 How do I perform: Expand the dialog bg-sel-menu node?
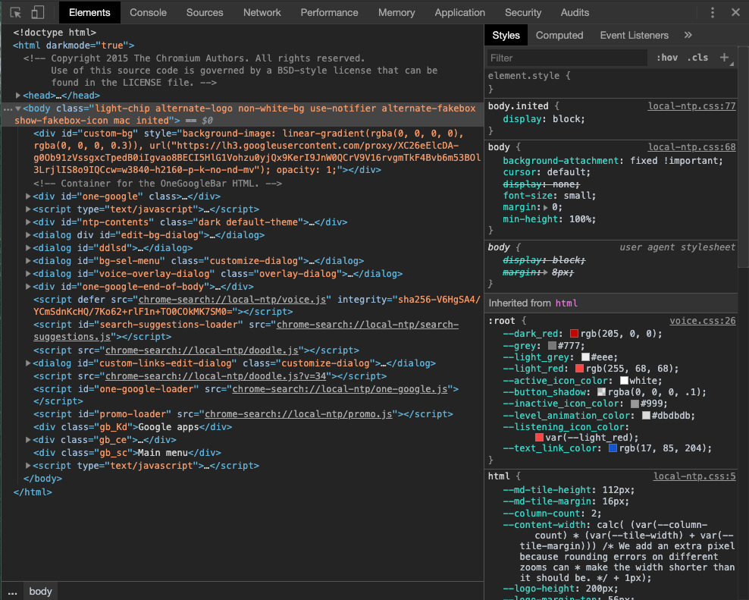[28, 261]
